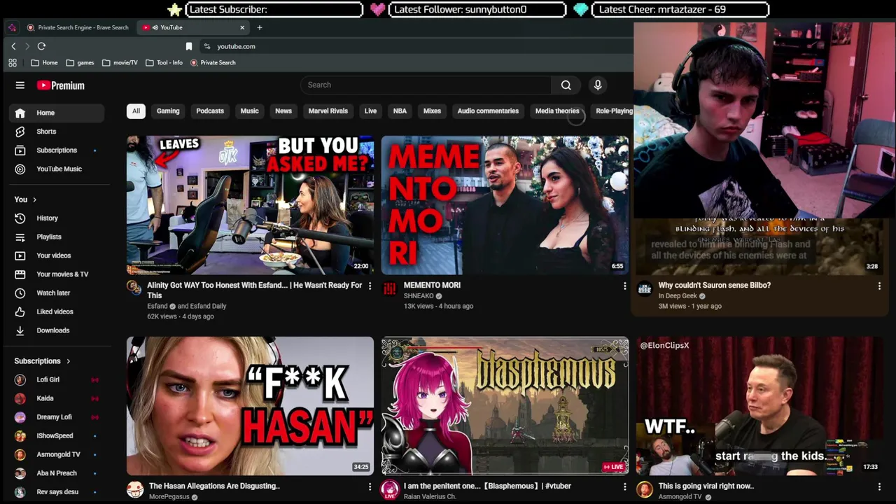896x504 pixels.
Task: Select the Audio commentaries filter chip
Action: click(488, 111)
